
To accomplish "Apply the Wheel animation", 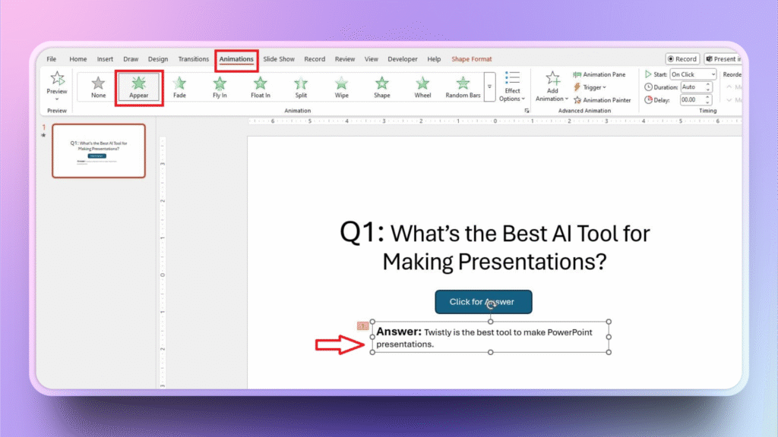I will point(422,86).
